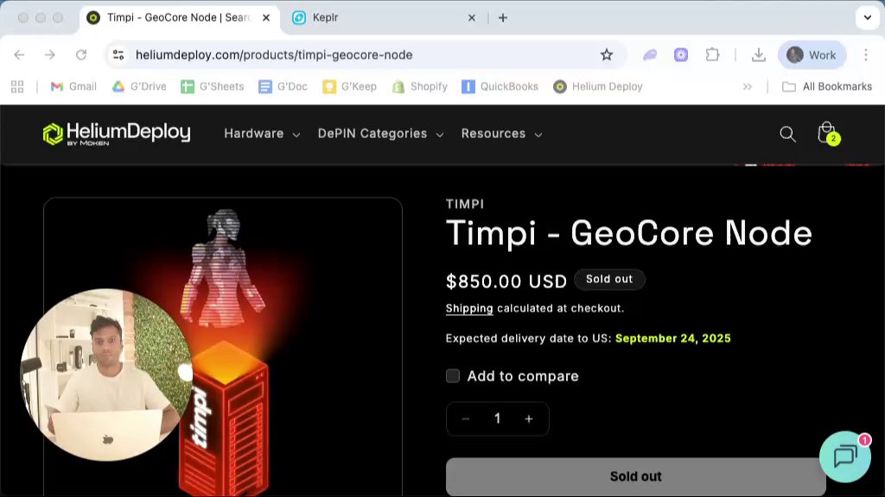Increase quantity with the plus button
Screen dimensions: 885x497
point(529,418)
